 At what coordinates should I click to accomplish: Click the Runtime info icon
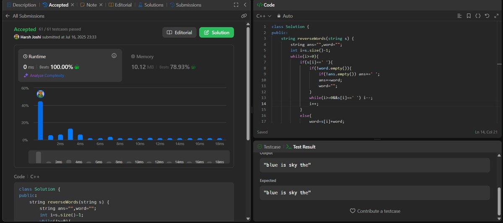point(114,56)
